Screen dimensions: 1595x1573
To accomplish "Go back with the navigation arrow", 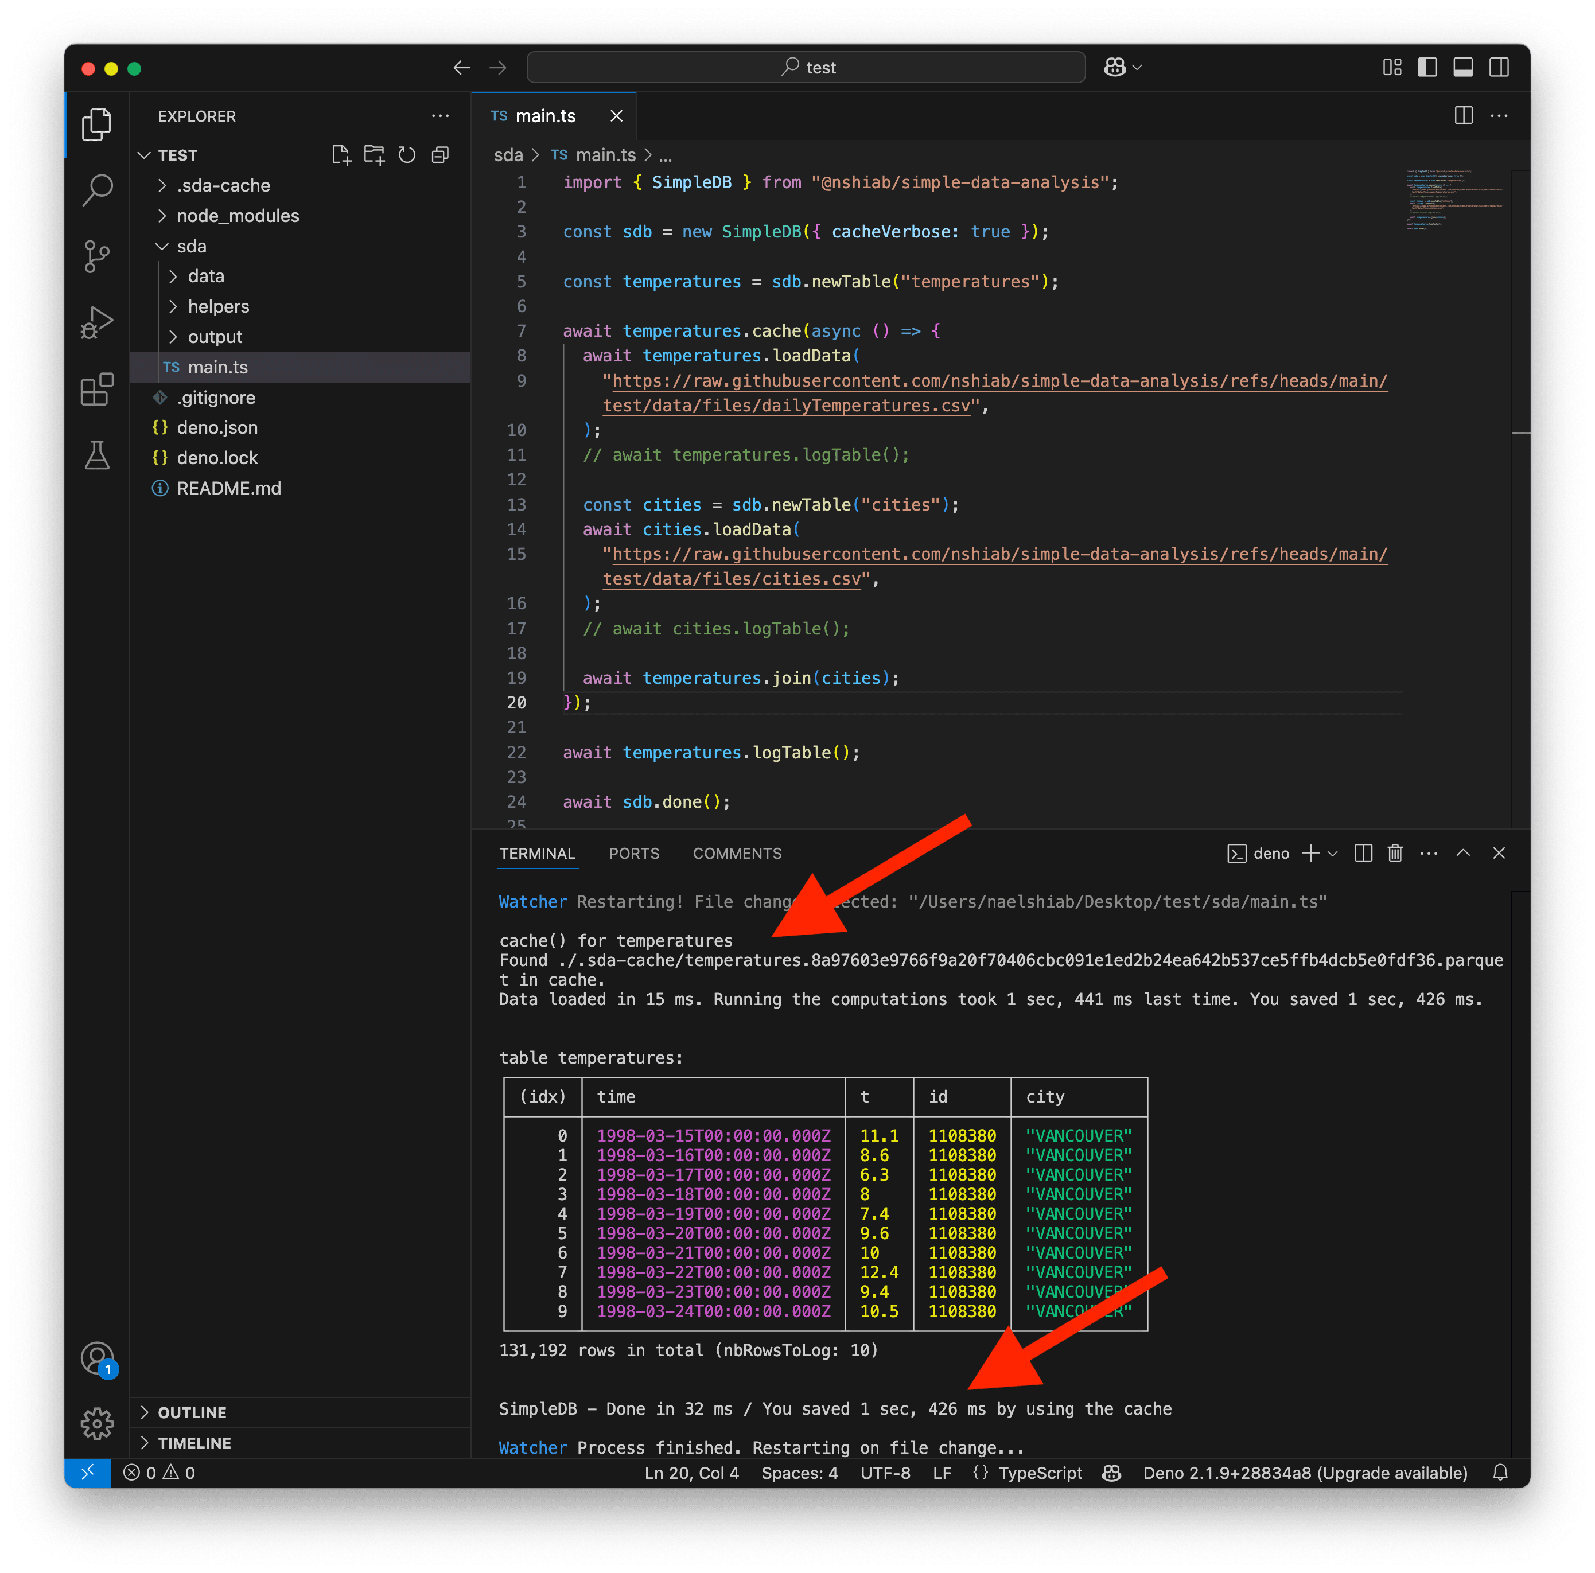I will coord(461,68).
